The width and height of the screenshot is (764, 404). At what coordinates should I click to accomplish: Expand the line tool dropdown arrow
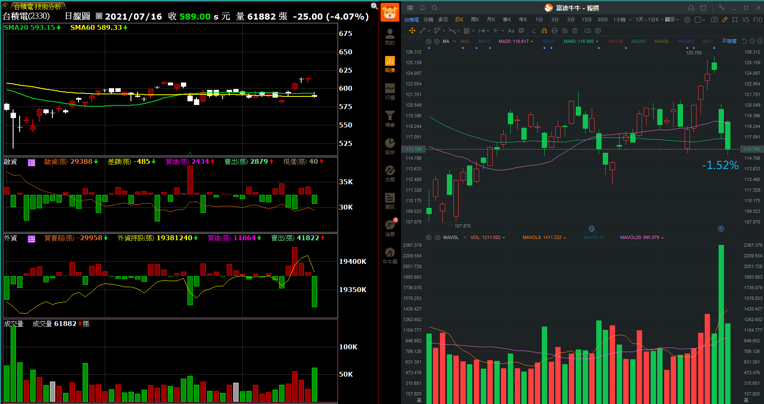pos(429,31)
